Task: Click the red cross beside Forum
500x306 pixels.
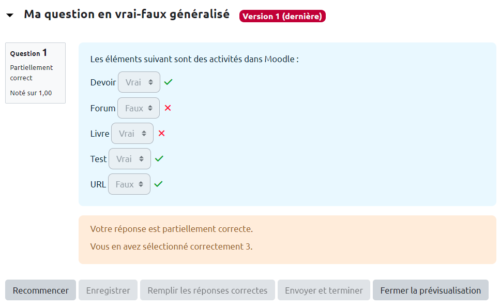Action: (x=168, y=108)
